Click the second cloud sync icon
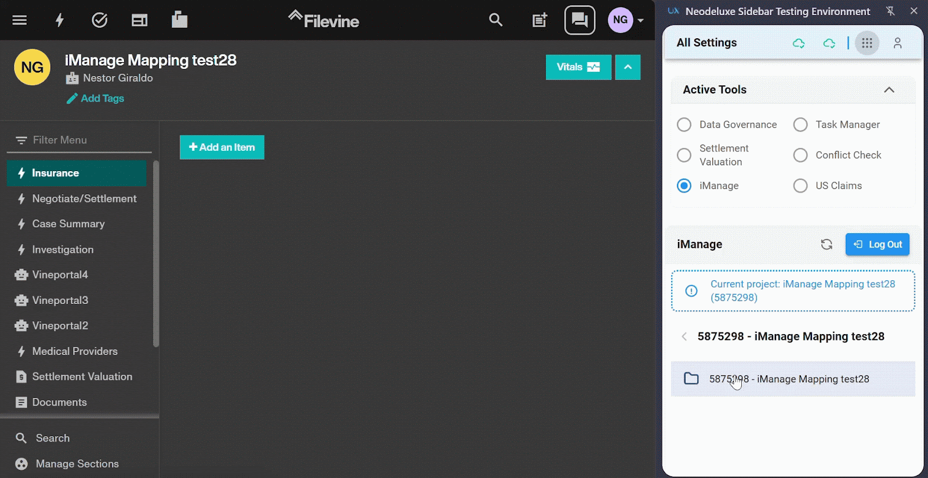The image size is (928, 478). [829, 43]
